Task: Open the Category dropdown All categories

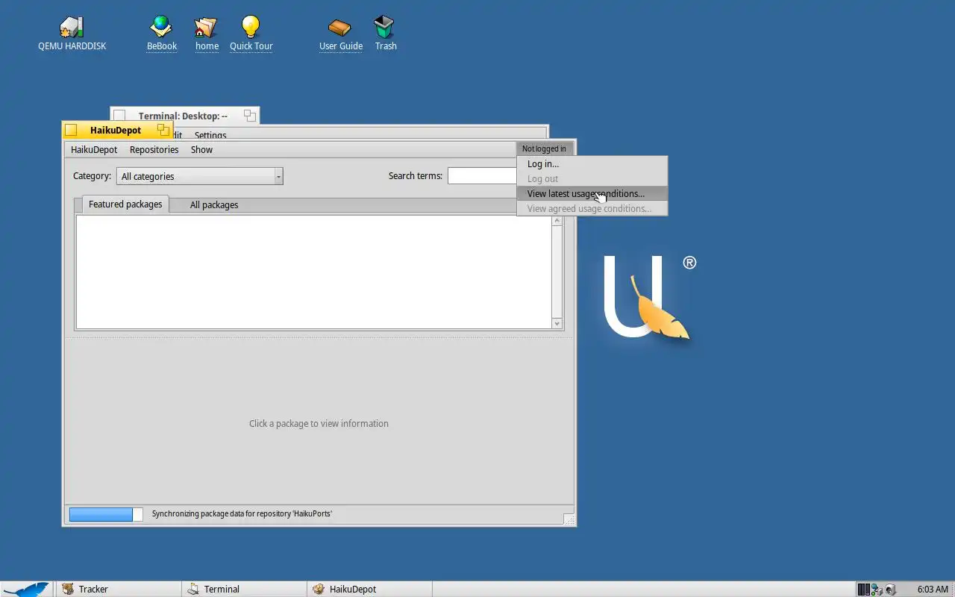Action: (200, 176)
